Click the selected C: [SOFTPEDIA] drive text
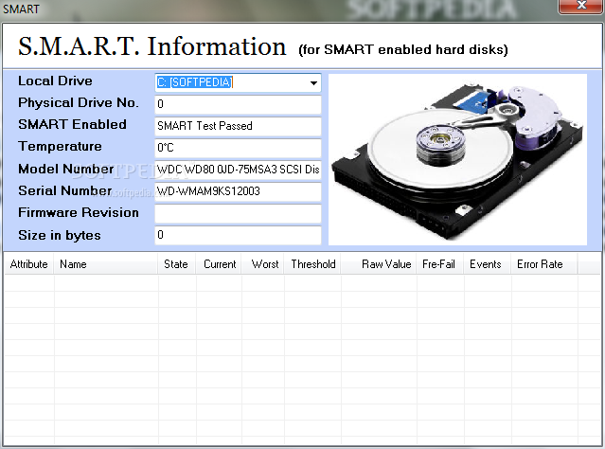The height and width of the screenshot is (449, 605). [x=195, y=82]
